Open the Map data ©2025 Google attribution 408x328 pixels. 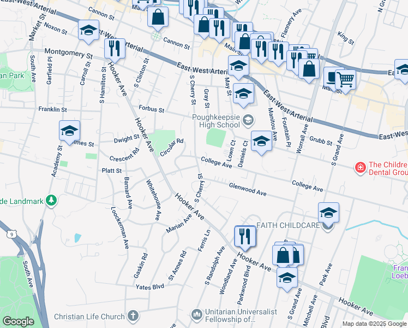coord(374,324)
